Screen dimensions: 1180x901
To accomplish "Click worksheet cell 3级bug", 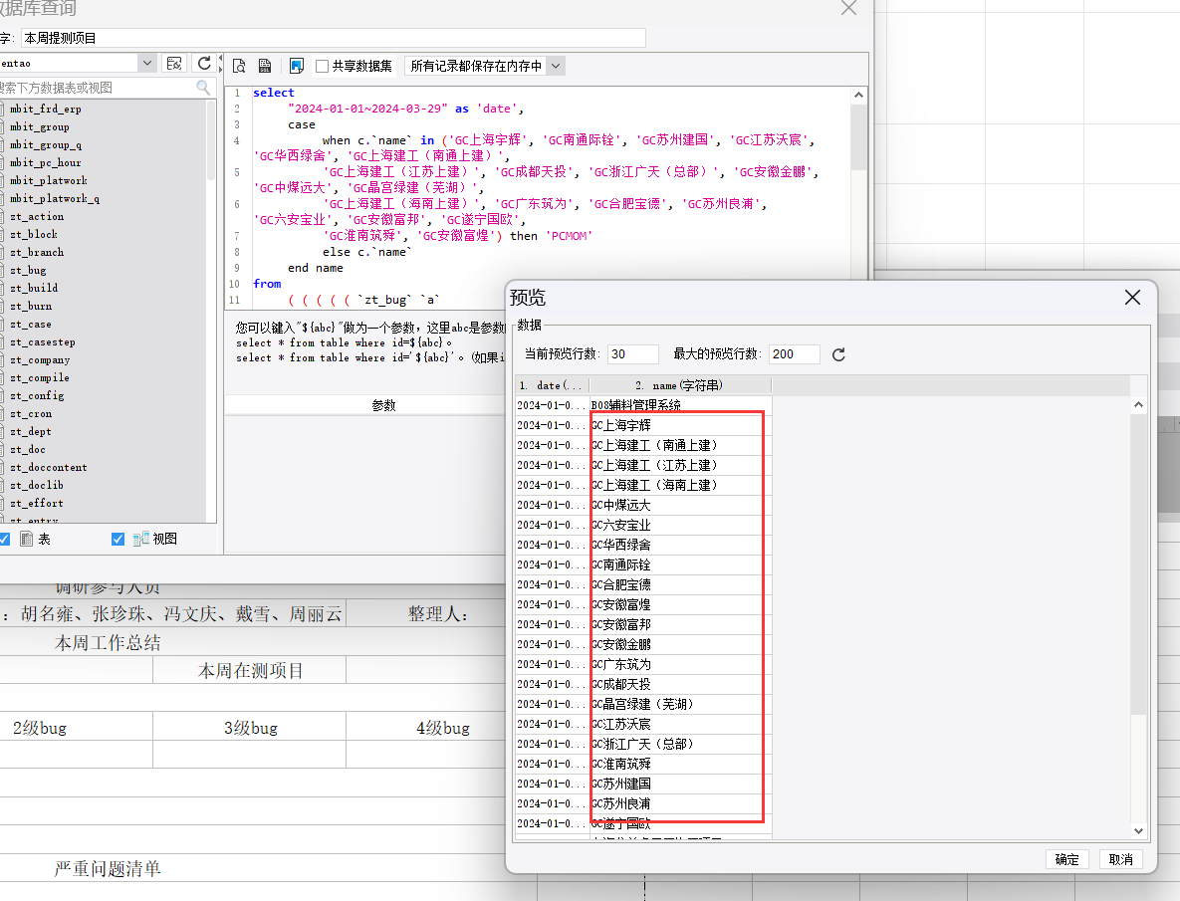I will 251,728.
